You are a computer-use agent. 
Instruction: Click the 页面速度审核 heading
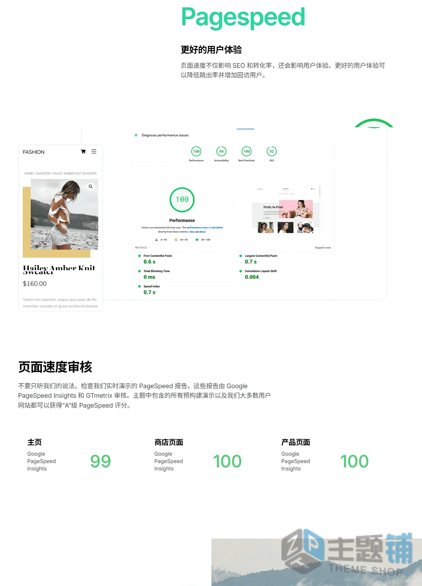click(x=55, y=367)
